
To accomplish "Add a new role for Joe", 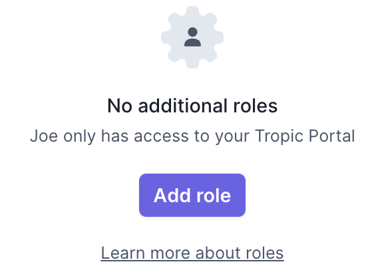I will point(192,196).
